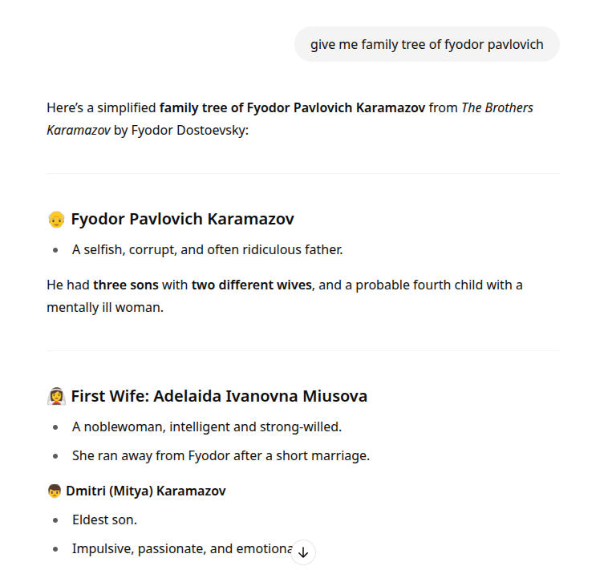
Task: Click the text 'by Fyodor Dostoevsky:'
Action: [x=181, y=129]
